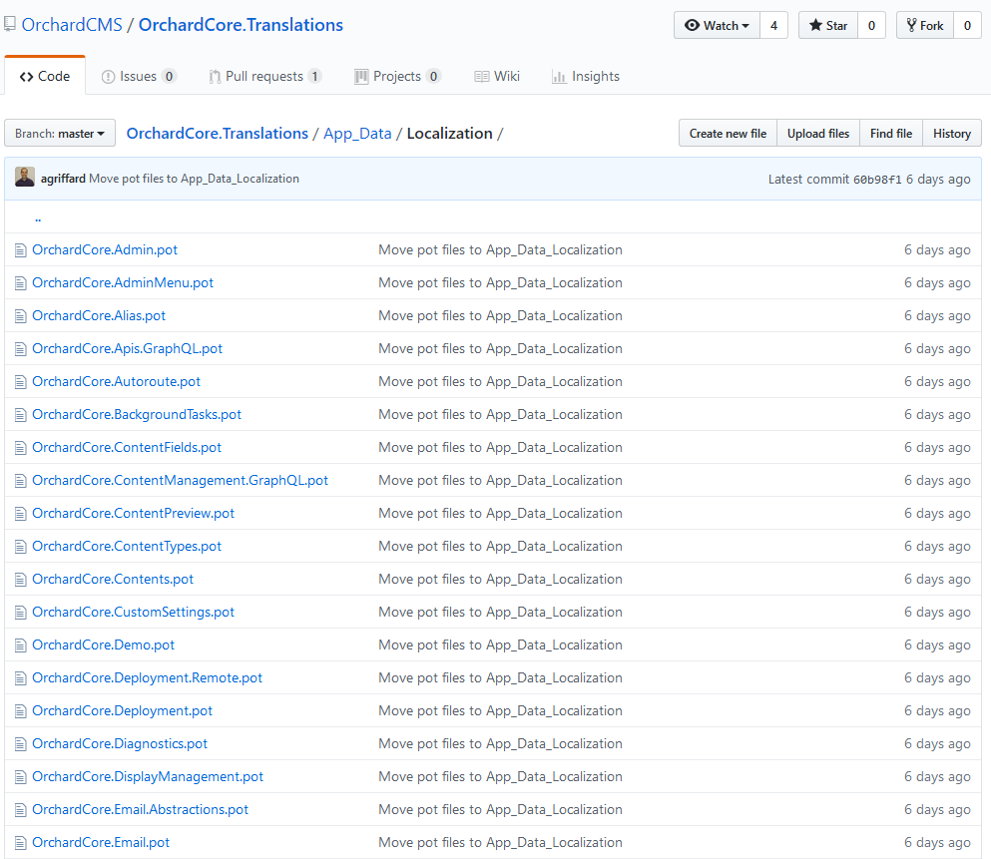Click file icon next to OrchardCore.BackgroundTasks.pot
991x859 pixels.
point(20,414)
